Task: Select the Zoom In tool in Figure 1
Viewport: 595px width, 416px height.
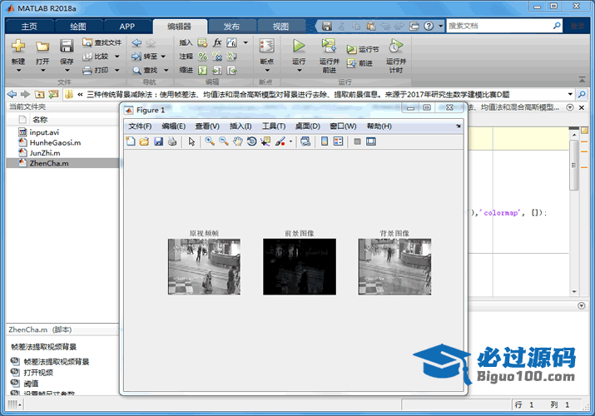Action: (210, 141)
